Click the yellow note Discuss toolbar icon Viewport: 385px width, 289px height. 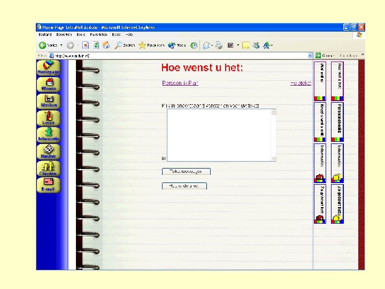coord(245,45)
